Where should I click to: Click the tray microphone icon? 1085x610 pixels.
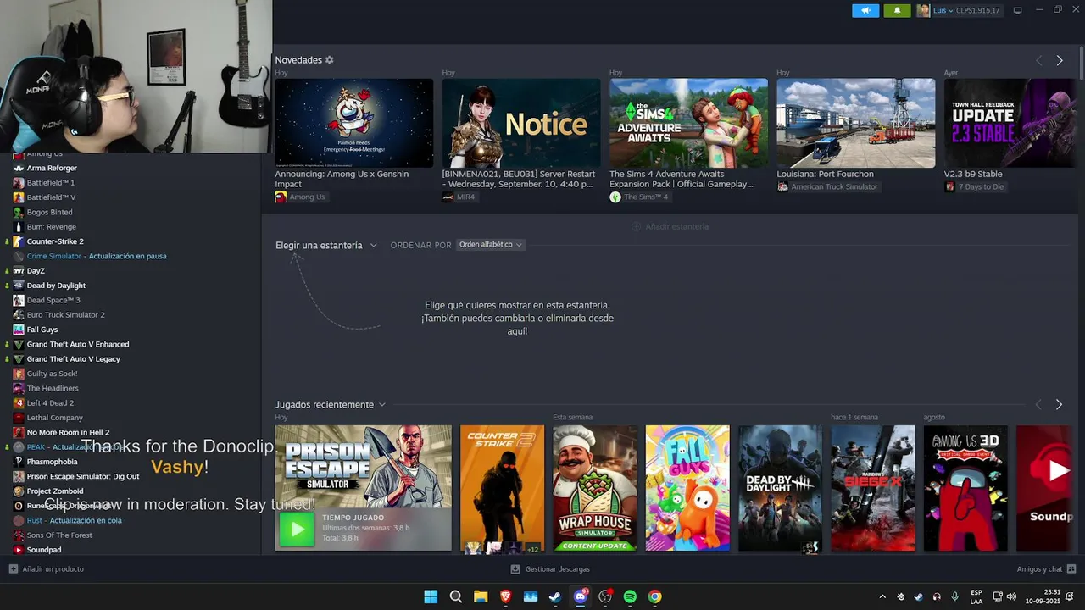[x=955, y=596]
